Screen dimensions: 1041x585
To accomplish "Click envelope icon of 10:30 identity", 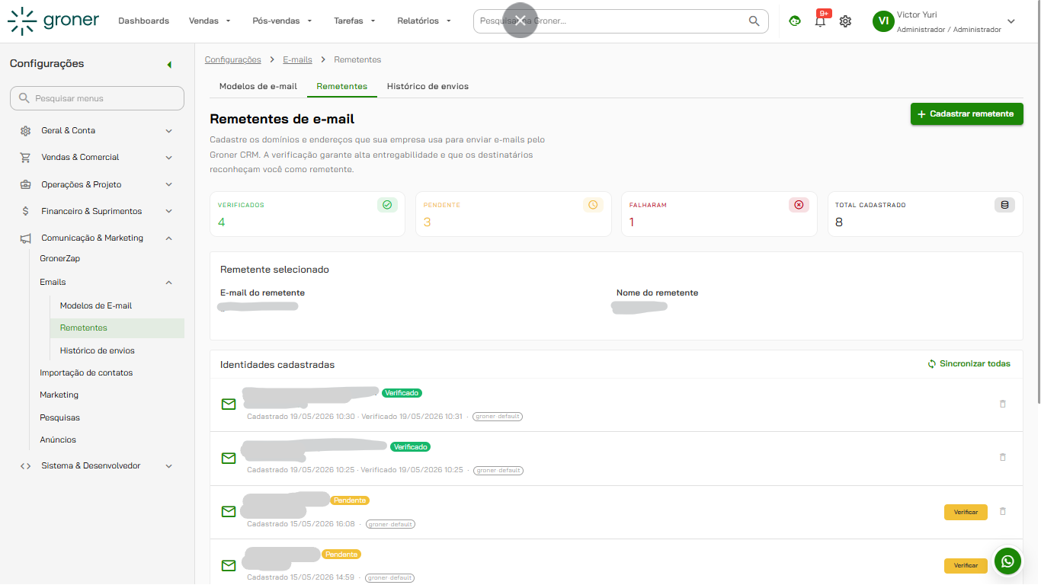I will point(229,404).
